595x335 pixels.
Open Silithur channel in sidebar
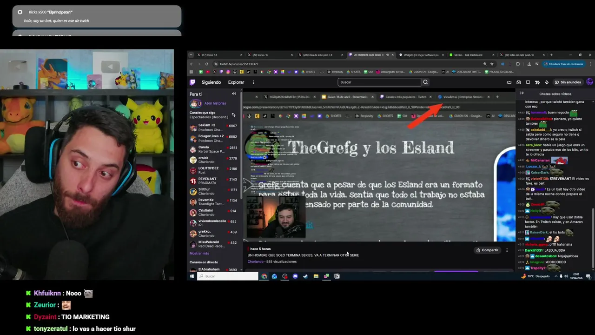click(214, 191)
